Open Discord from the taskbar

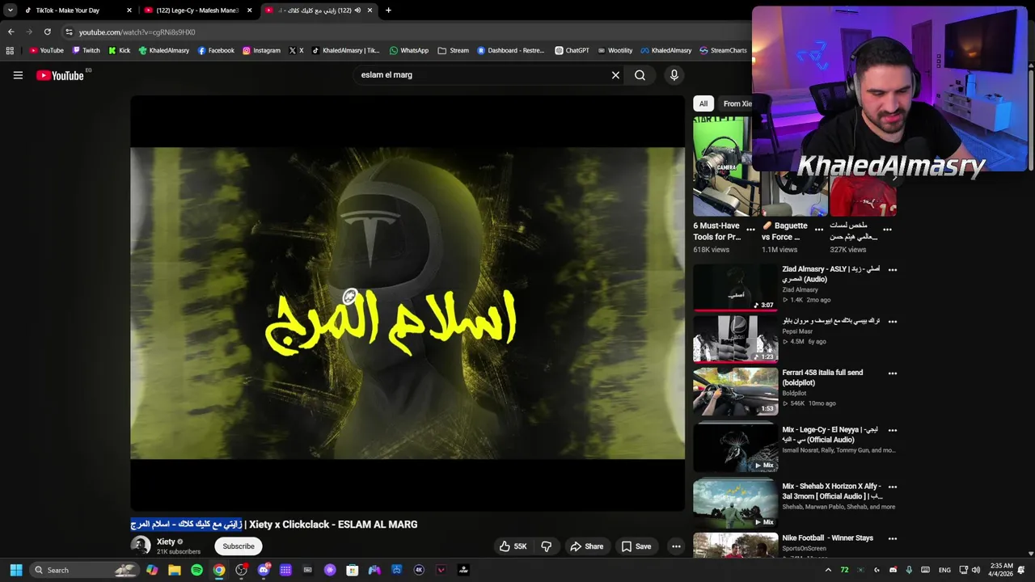264,570
